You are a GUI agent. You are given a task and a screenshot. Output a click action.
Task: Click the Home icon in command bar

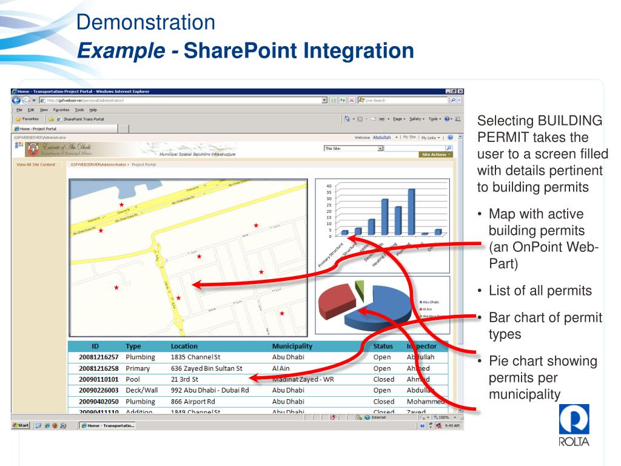tap(347, 119)
